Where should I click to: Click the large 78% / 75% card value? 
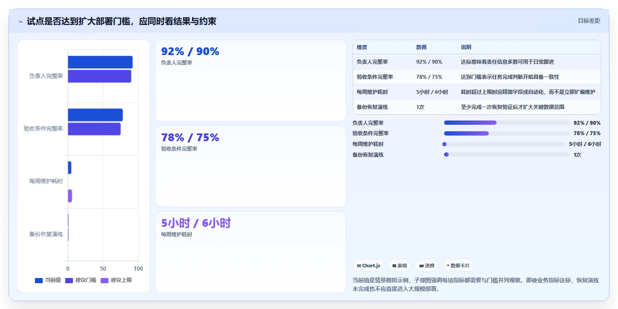pyautogui.click(x=190, y=138)
